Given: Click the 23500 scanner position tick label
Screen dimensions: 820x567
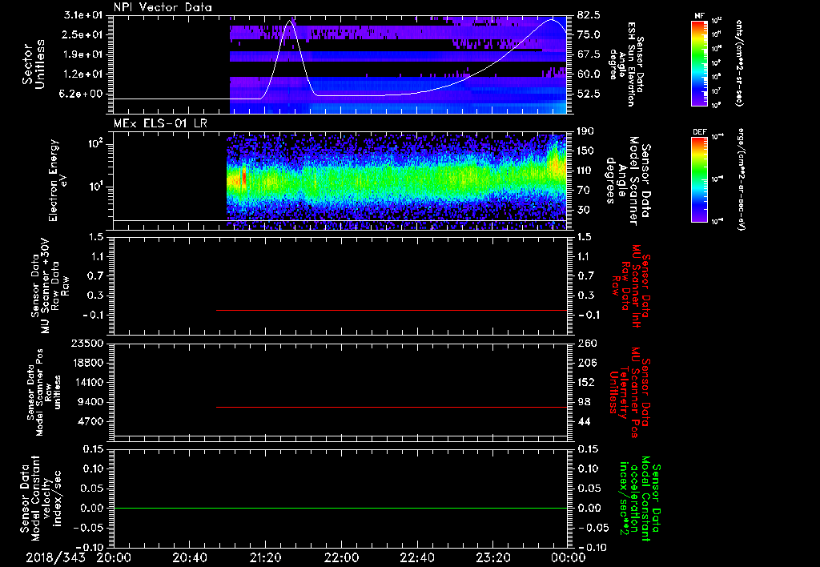Looking at the screenshot, I should 87,343.
